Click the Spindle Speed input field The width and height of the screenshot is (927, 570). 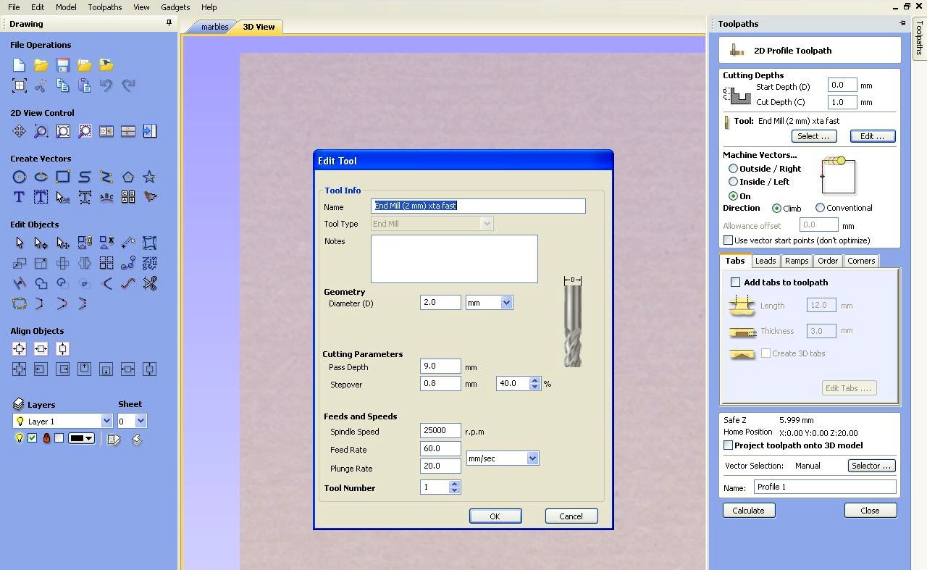(440, 430)
